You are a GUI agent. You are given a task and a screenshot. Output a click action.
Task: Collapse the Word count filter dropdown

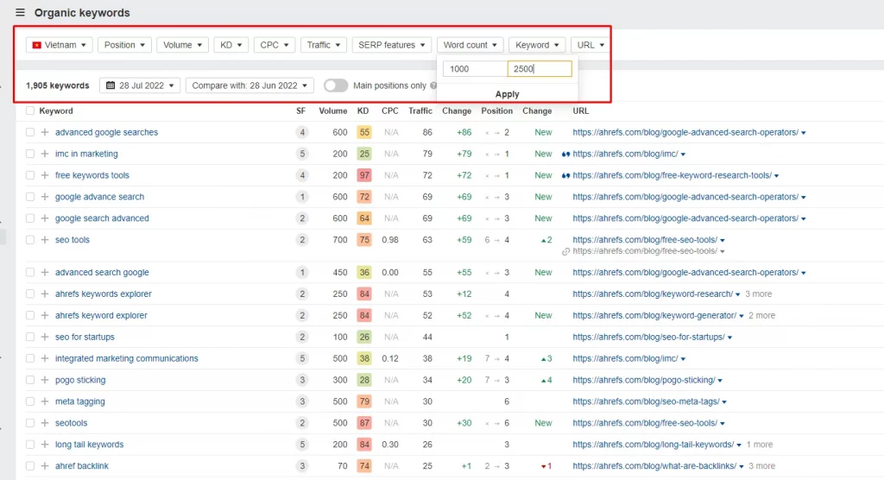[x=470, y=45]
